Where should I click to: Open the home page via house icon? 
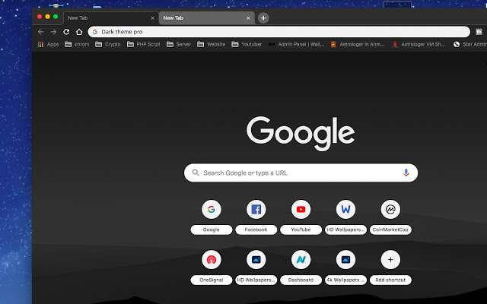(x=79, y=32)
